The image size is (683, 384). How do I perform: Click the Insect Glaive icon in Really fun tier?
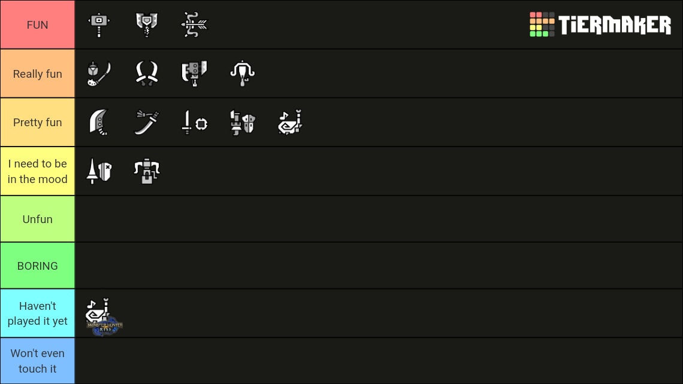tap(99, 73)
